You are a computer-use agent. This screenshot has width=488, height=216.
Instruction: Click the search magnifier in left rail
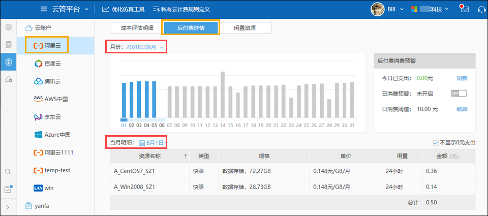[8, 172]
